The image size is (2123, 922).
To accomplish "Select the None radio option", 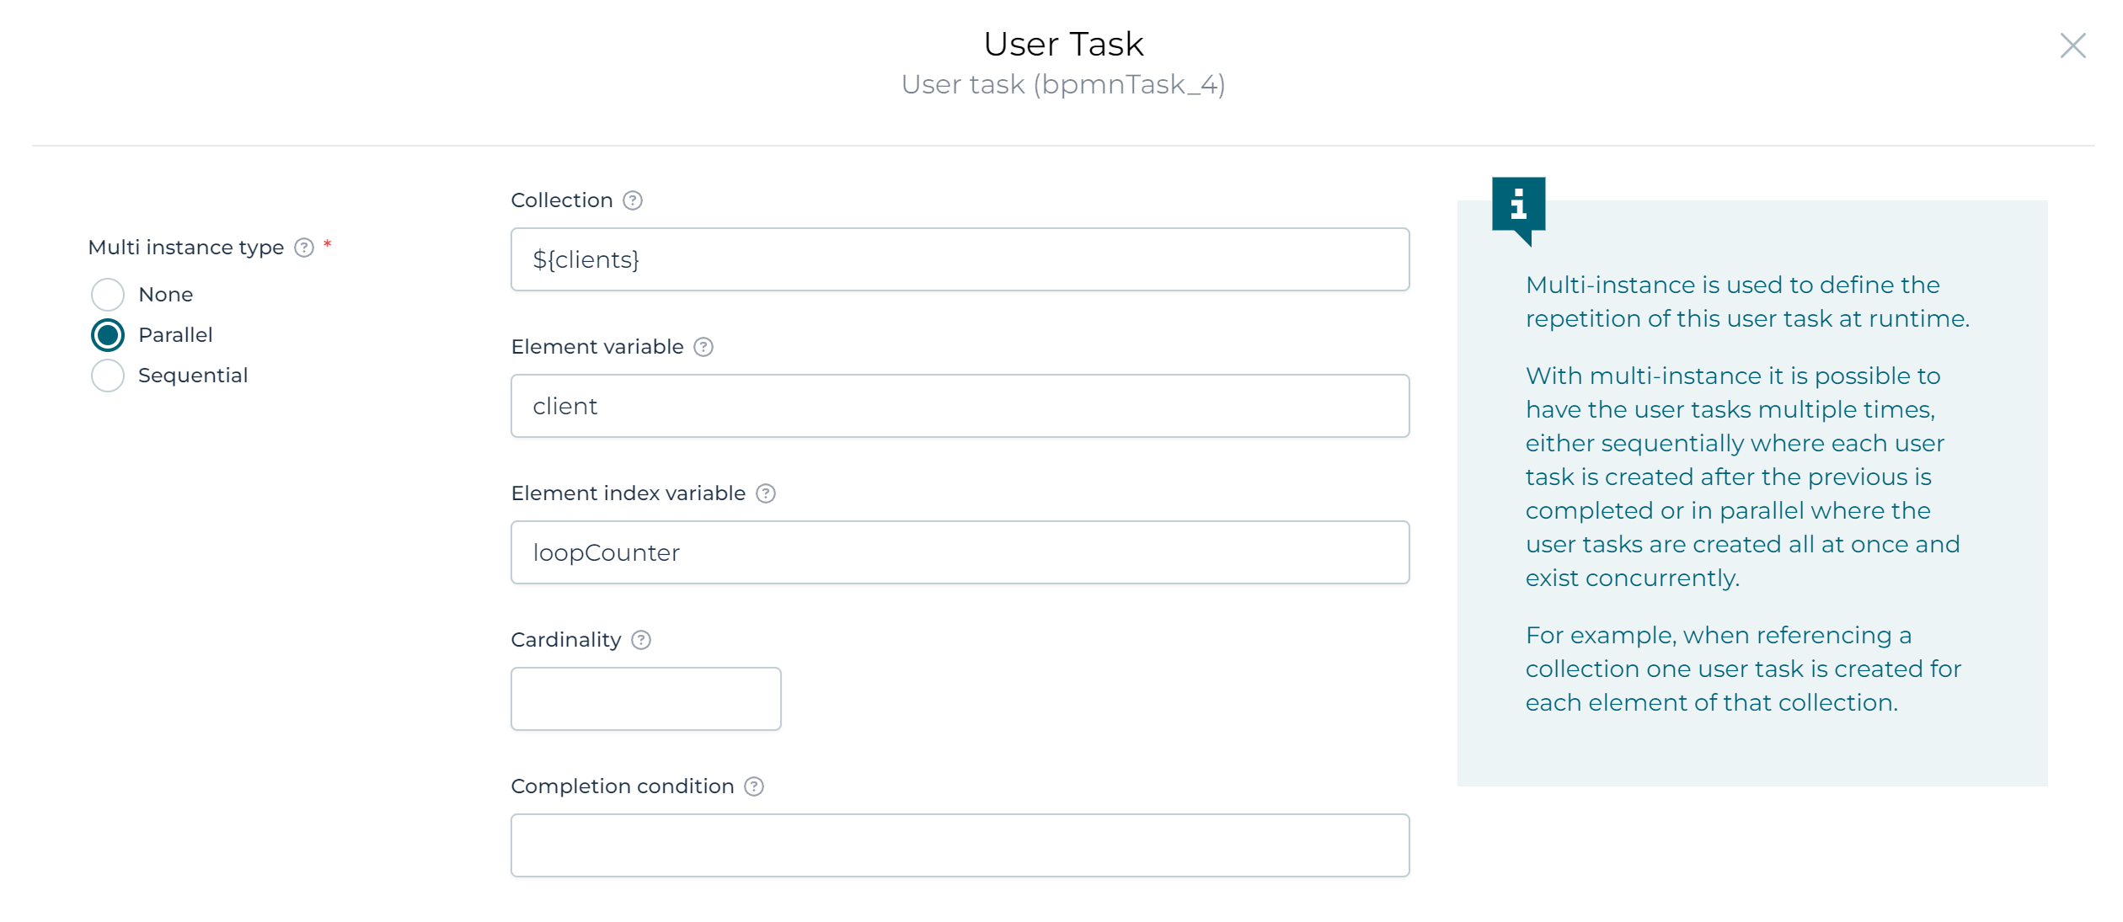I will 108,295.
